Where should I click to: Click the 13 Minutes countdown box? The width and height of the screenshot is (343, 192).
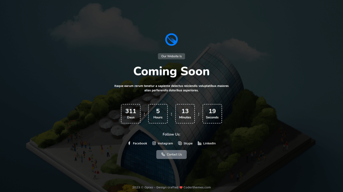[185, 114]
